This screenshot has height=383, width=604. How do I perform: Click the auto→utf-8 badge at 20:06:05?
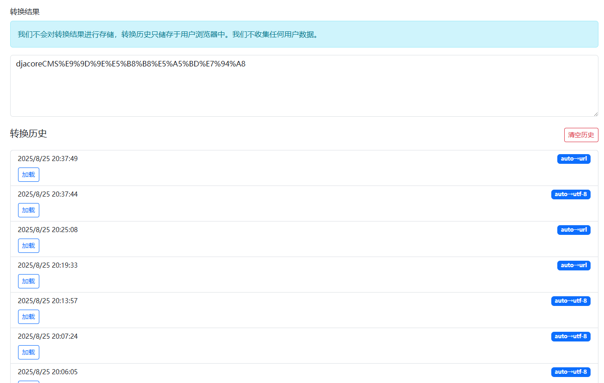click(570, 372)
